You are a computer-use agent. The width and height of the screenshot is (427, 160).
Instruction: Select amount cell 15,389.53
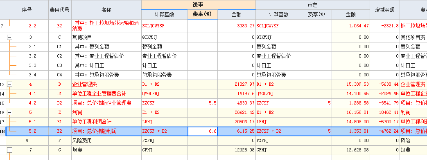(x=351, y=84)
